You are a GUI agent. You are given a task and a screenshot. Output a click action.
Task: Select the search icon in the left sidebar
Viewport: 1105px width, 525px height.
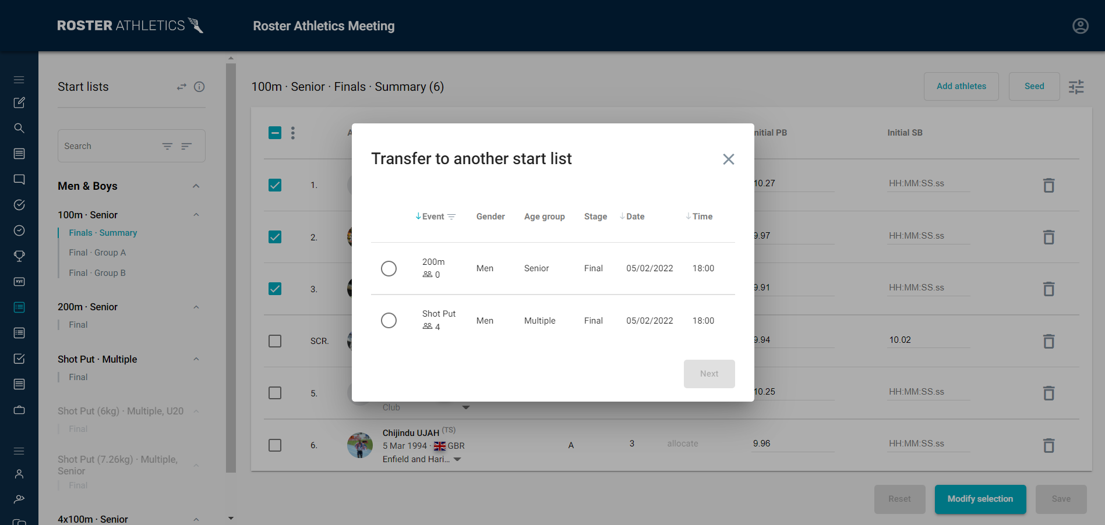pos(19,128)
